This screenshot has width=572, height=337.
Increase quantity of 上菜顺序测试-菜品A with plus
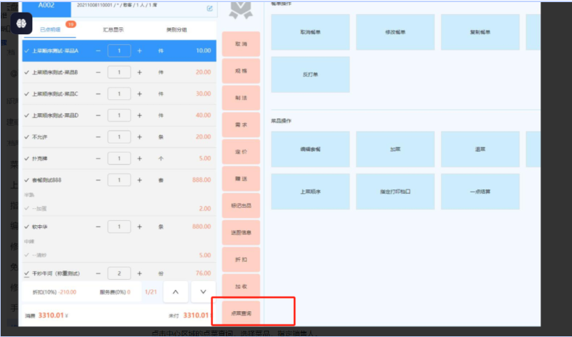tap(139, 51)
